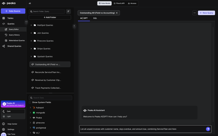Expand the mongodb data source
Viewport: 218px width, 136px height.
[30, 112]
